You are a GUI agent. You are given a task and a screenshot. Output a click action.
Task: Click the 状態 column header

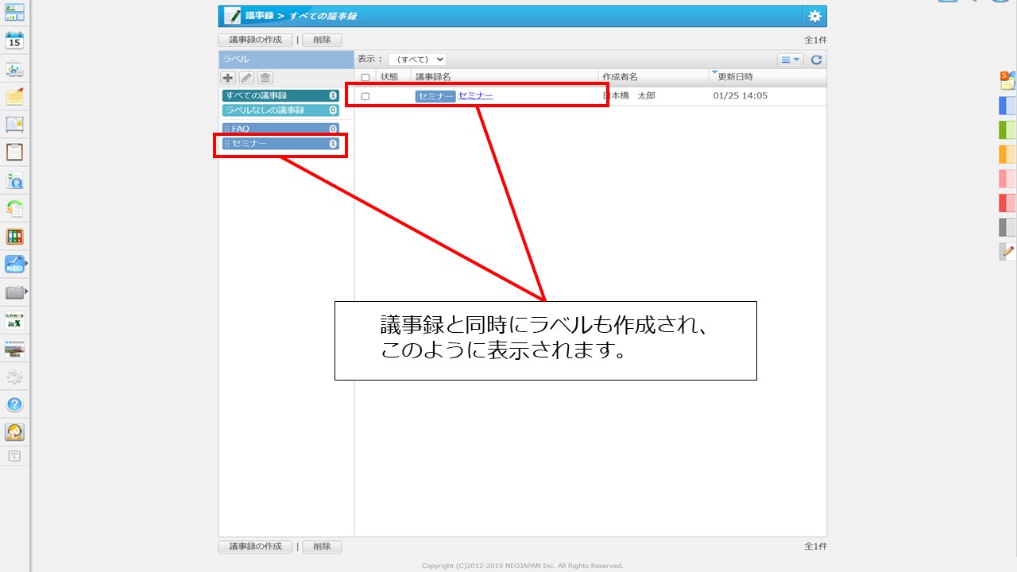[x=389, y=77]
